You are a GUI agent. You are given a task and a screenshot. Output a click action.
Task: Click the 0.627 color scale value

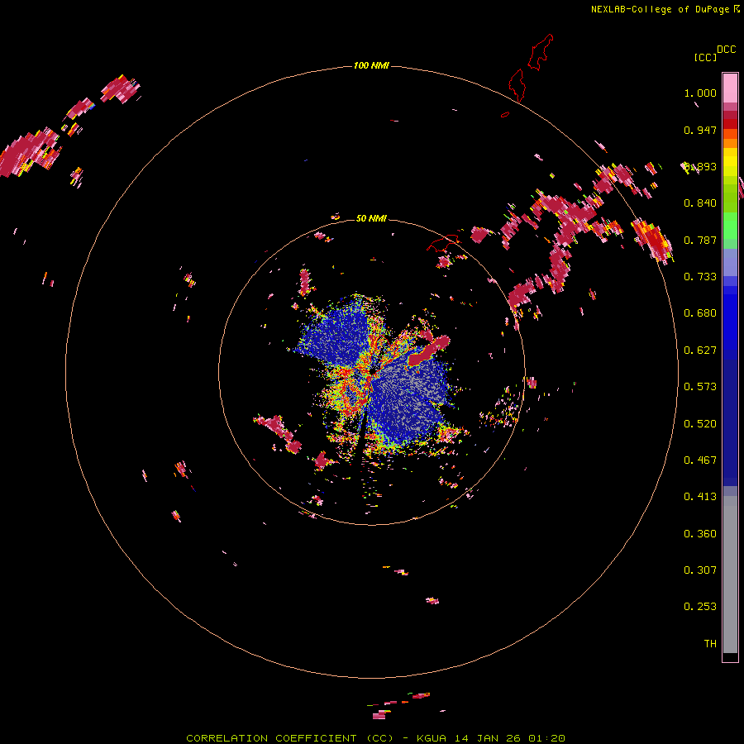[700, 351]
